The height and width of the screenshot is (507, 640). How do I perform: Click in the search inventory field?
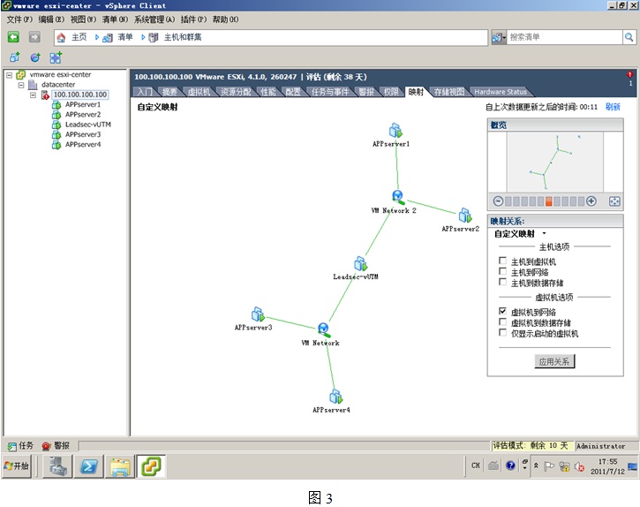click(564, 37)
